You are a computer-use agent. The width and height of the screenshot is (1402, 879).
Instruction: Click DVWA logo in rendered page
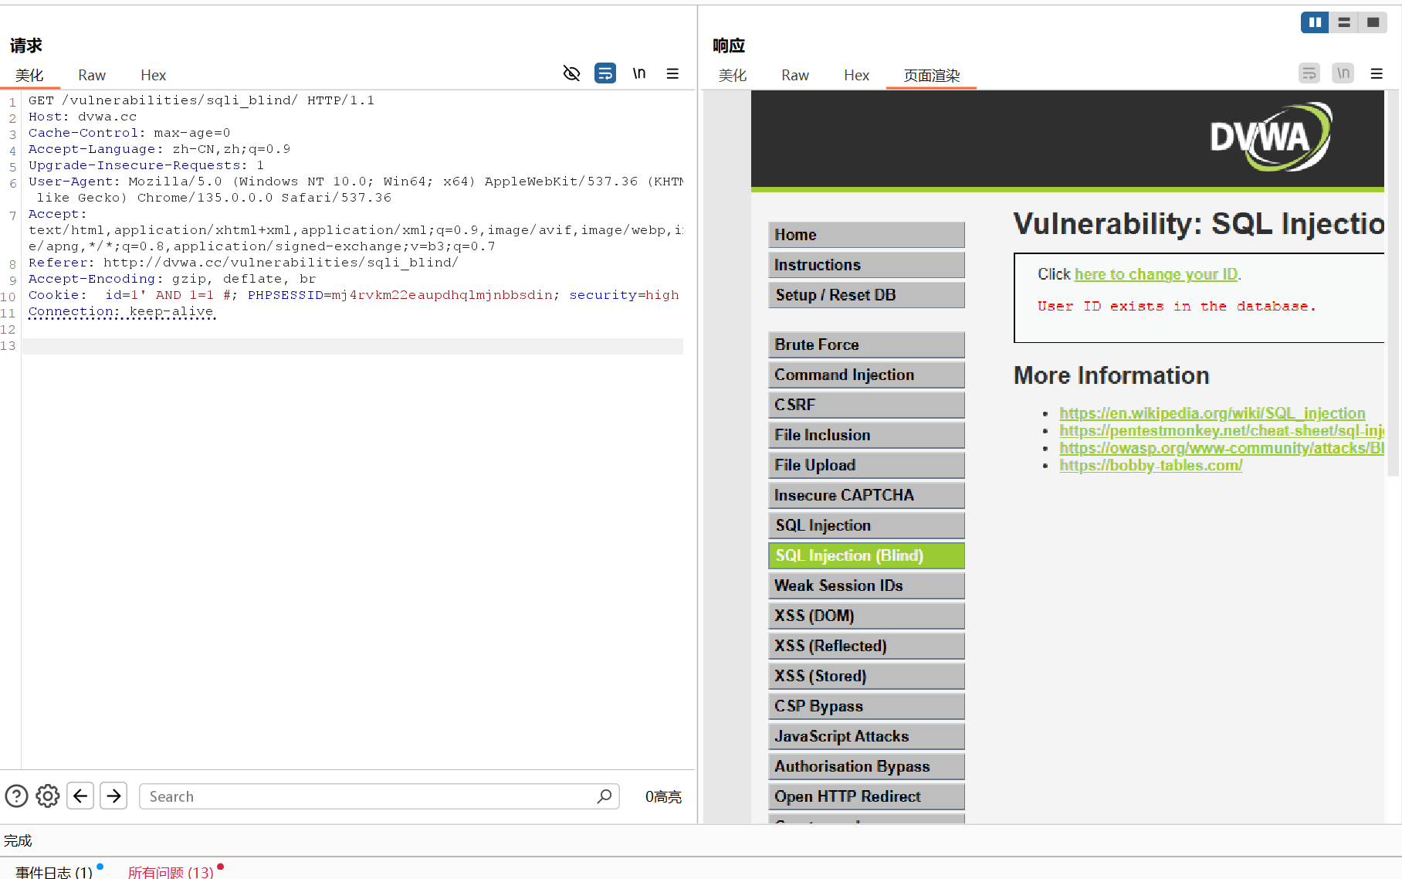pos(1270,137)
